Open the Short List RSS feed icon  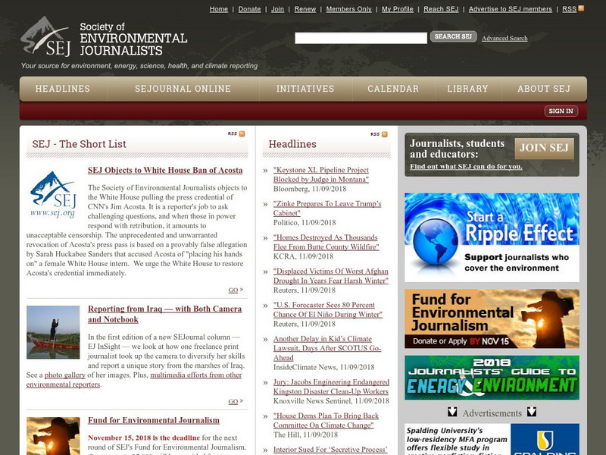[x=242, y=134]
